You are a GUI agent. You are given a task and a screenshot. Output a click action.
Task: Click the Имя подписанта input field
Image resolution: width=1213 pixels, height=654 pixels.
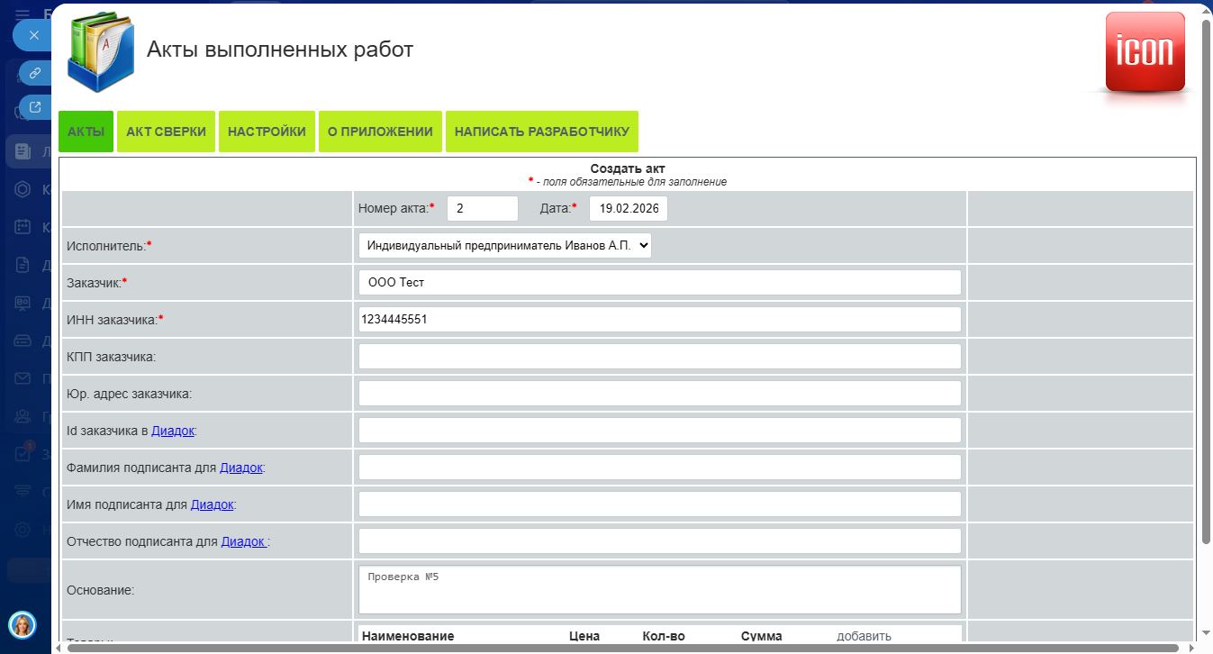coord(660,504)
